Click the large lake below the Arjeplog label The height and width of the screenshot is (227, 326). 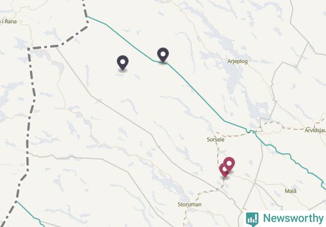coord(234,77)
